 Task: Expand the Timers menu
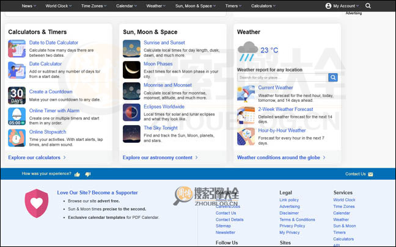(233, 6)
